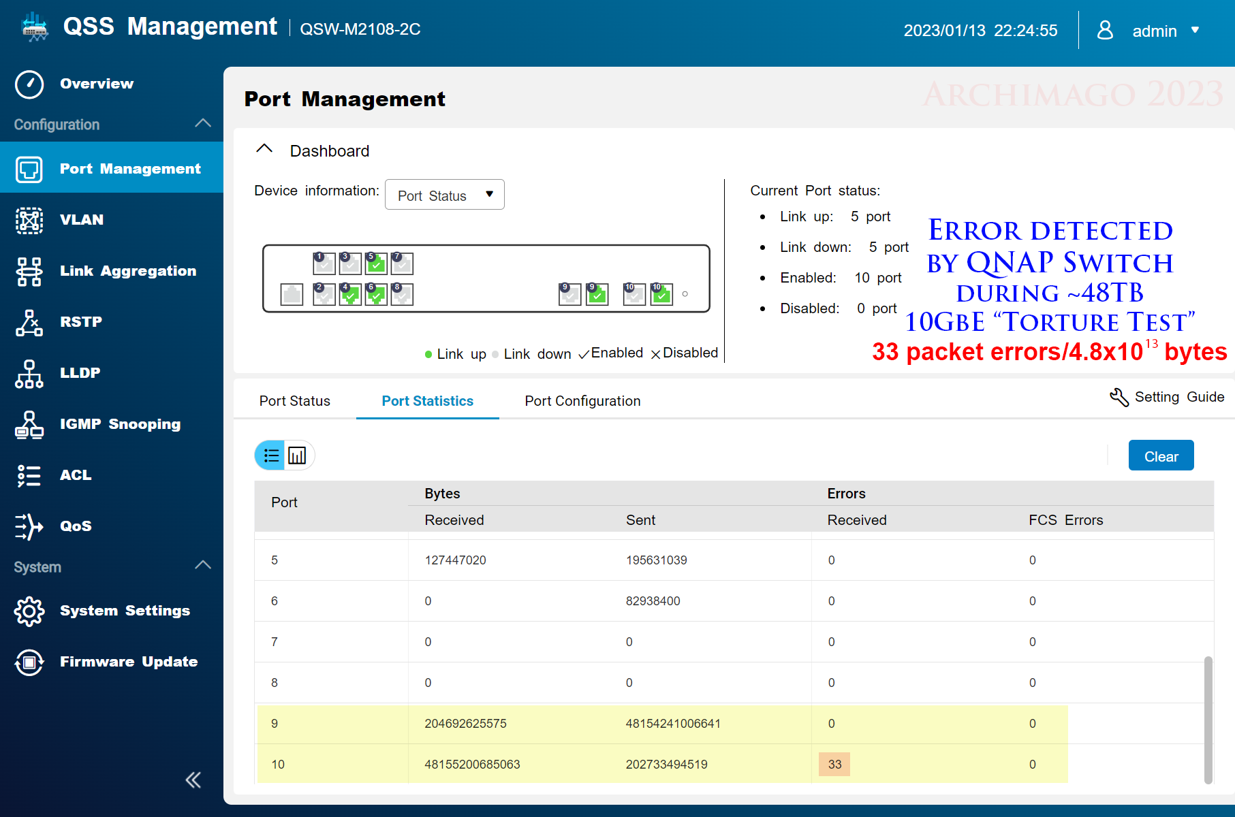
Task: Select the green port 10 icon
Action: (661, 294)
